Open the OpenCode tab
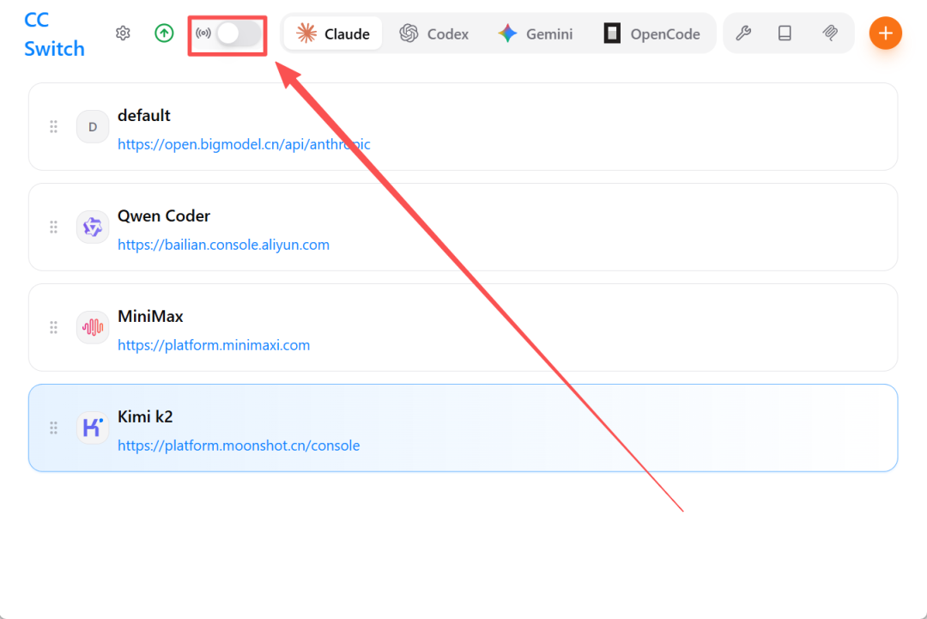The height and width of the screenshot is (619, 927). (x=652, y=34)
